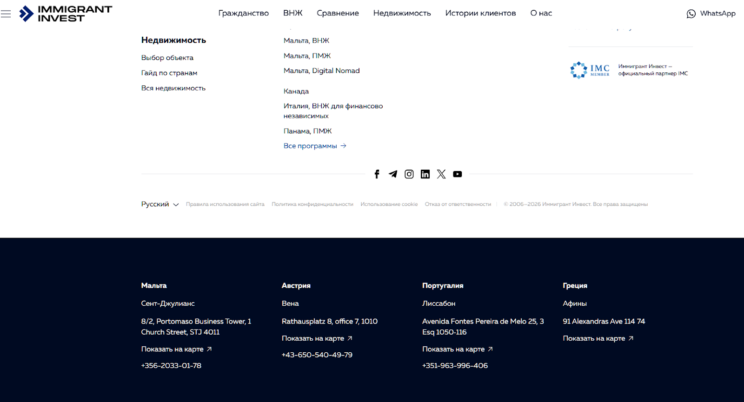The image size is (744, 402).
Task: Open the YouTube social icon
Action: 458,174
